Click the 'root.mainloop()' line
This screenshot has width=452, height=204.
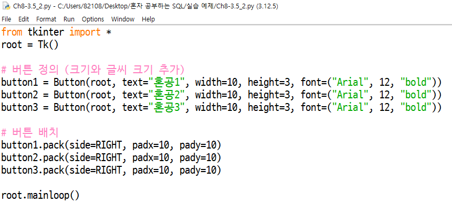40,196
